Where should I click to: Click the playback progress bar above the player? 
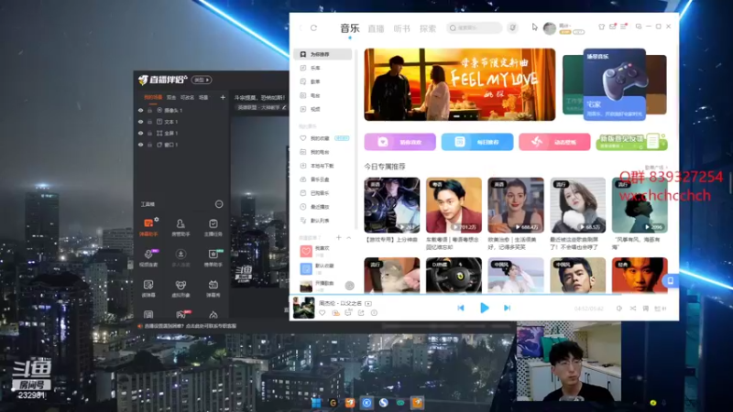pos(484,295)
